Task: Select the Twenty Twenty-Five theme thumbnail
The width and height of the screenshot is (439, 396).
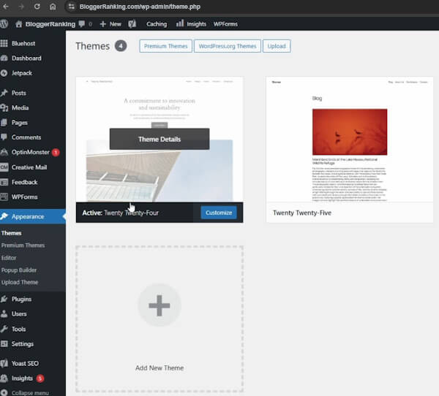Action: pos(349,140)
